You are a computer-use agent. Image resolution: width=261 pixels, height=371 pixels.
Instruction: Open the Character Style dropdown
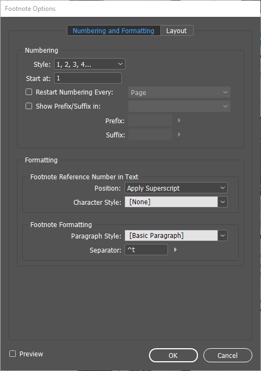click(176, 202)
